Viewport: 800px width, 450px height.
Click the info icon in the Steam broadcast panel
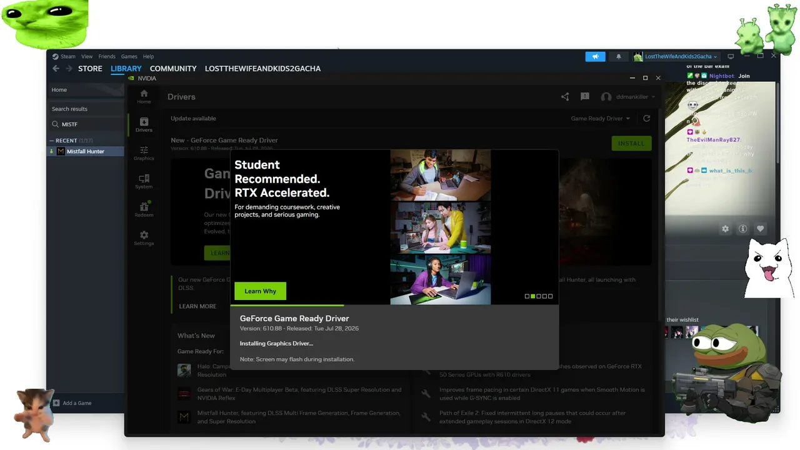[742, 229]
